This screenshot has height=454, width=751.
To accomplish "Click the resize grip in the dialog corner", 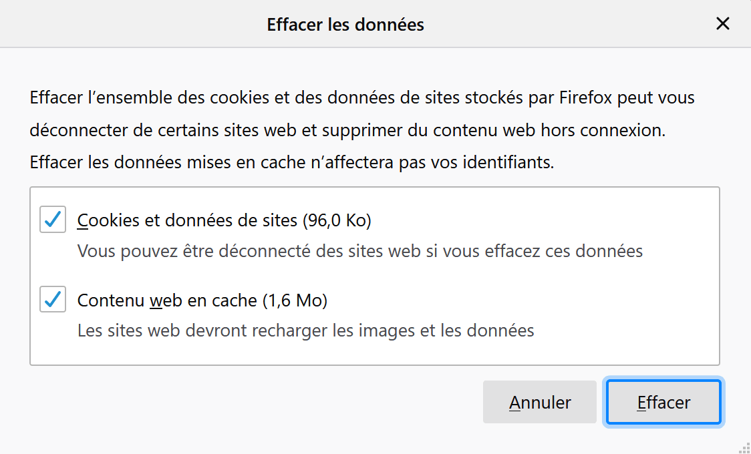I will point(744,447).
